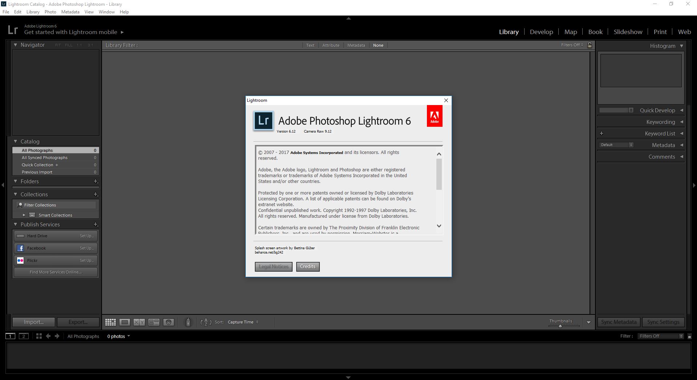The height and width of the screenshot is (380, 697).
Task: Click the Export button
Action: (x=78, y=322)
